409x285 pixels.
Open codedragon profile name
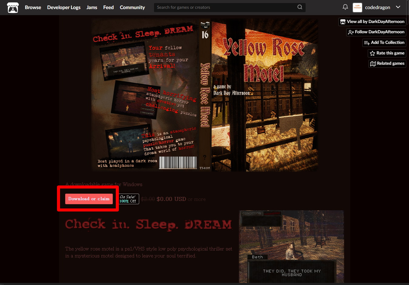(x=377, y=8)
